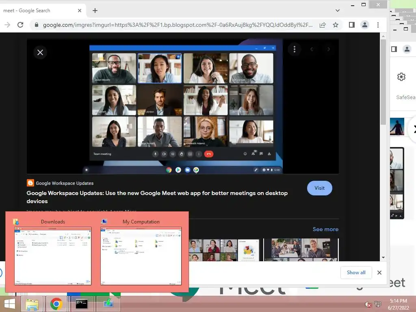View site info lock icon
This screenshot has width=416, height=312.
[x=37, y=25]
